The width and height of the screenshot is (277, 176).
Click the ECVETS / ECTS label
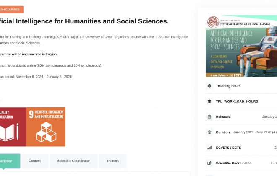click(x=228, y=148)
